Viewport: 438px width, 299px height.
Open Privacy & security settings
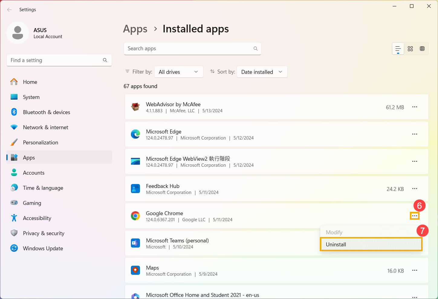point(59,233)
